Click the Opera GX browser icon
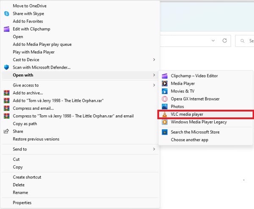The height and width of the screenshot is (209, 254). pyautogui.click(x=165, y=99)
